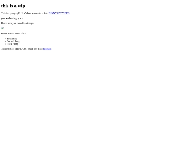Viewport: 190px width, 142px height.
Task: Click the word 'text.' after 'gay'
Action: [22, 18]
